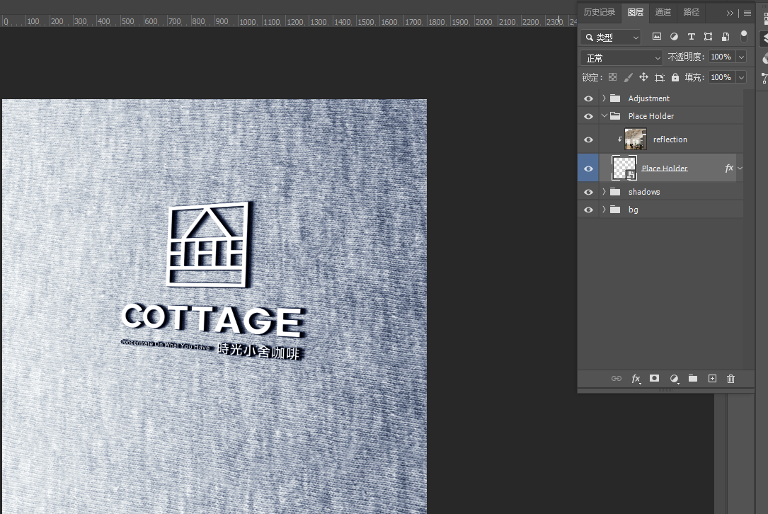This screenshot has height=514, width=768.
Task: Click the COTTAGE logo on canvas
Action: click(x=213, y=319)
